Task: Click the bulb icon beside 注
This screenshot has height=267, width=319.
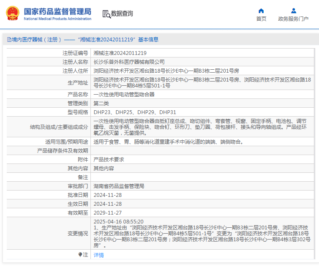Action: [80, 255]
